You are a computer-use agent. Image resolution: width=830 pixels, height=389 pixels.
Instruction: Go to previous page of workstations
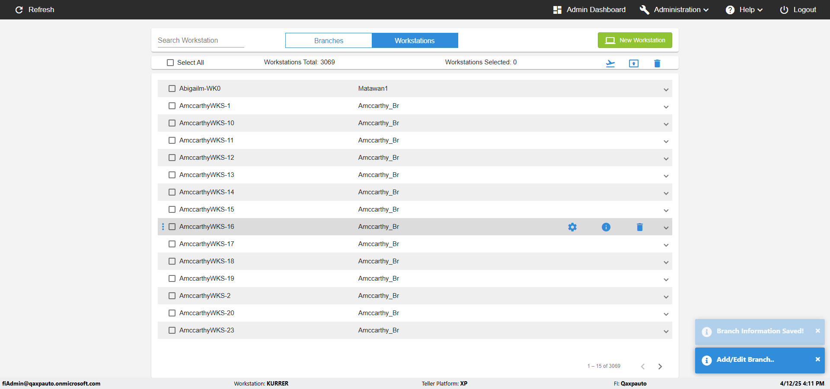pyautogui.click(x=643, y=367)
